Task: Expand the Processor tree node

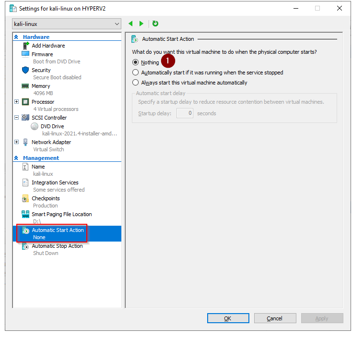Action: (x=17, y=102)
